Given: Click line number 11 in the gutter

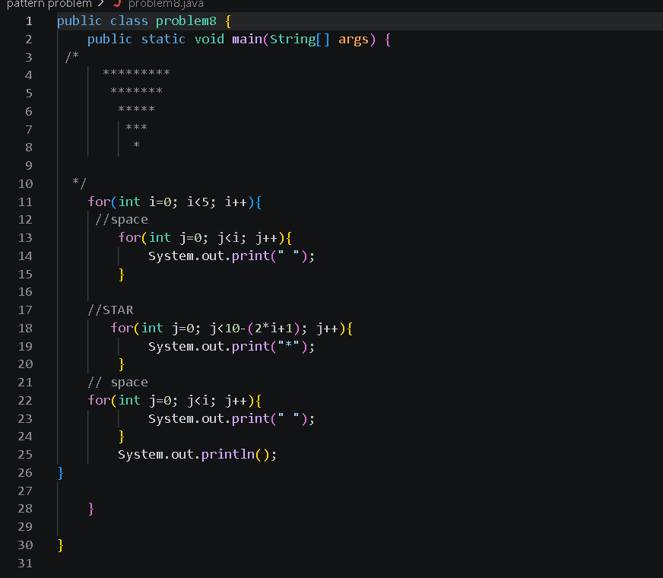Looking at the screenshot, I should click(x=25, y=202).
